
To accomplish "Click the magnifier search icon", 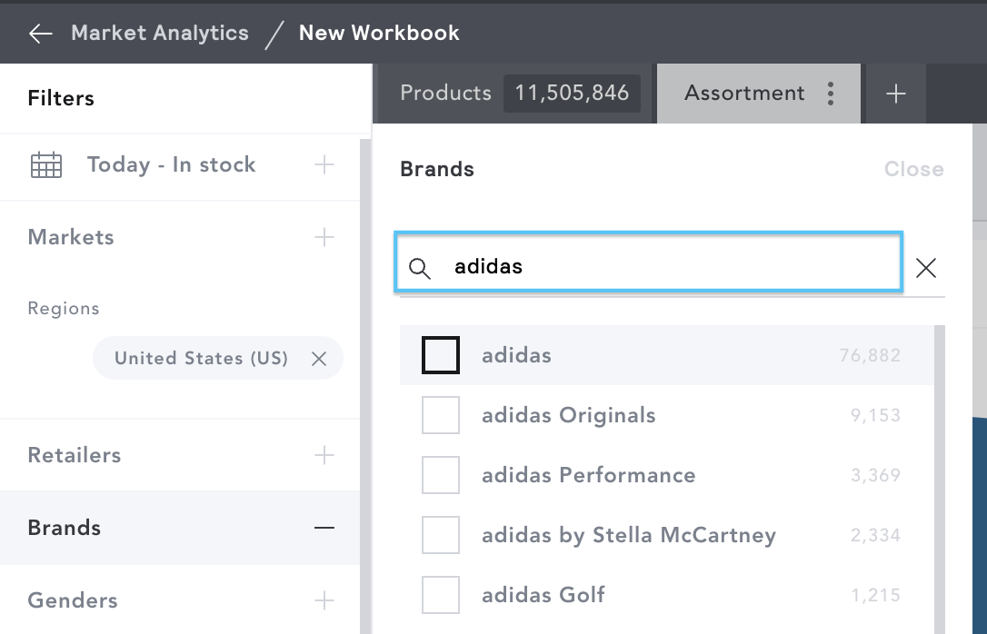I will 420,268.
